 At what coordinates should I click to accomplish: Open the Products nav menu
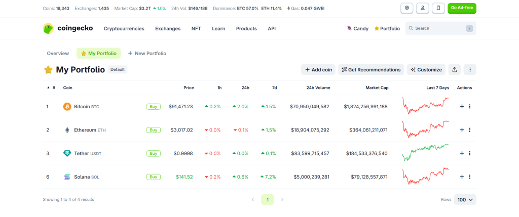pyautogui.click(x=246, y=29)
